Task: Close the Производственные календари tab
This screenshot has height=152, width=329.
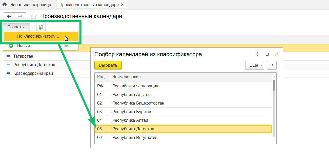Action: click(122, 5)
